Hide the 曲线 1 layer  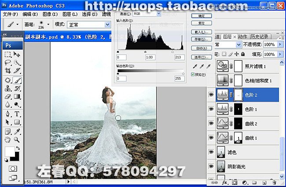(211, 138)
